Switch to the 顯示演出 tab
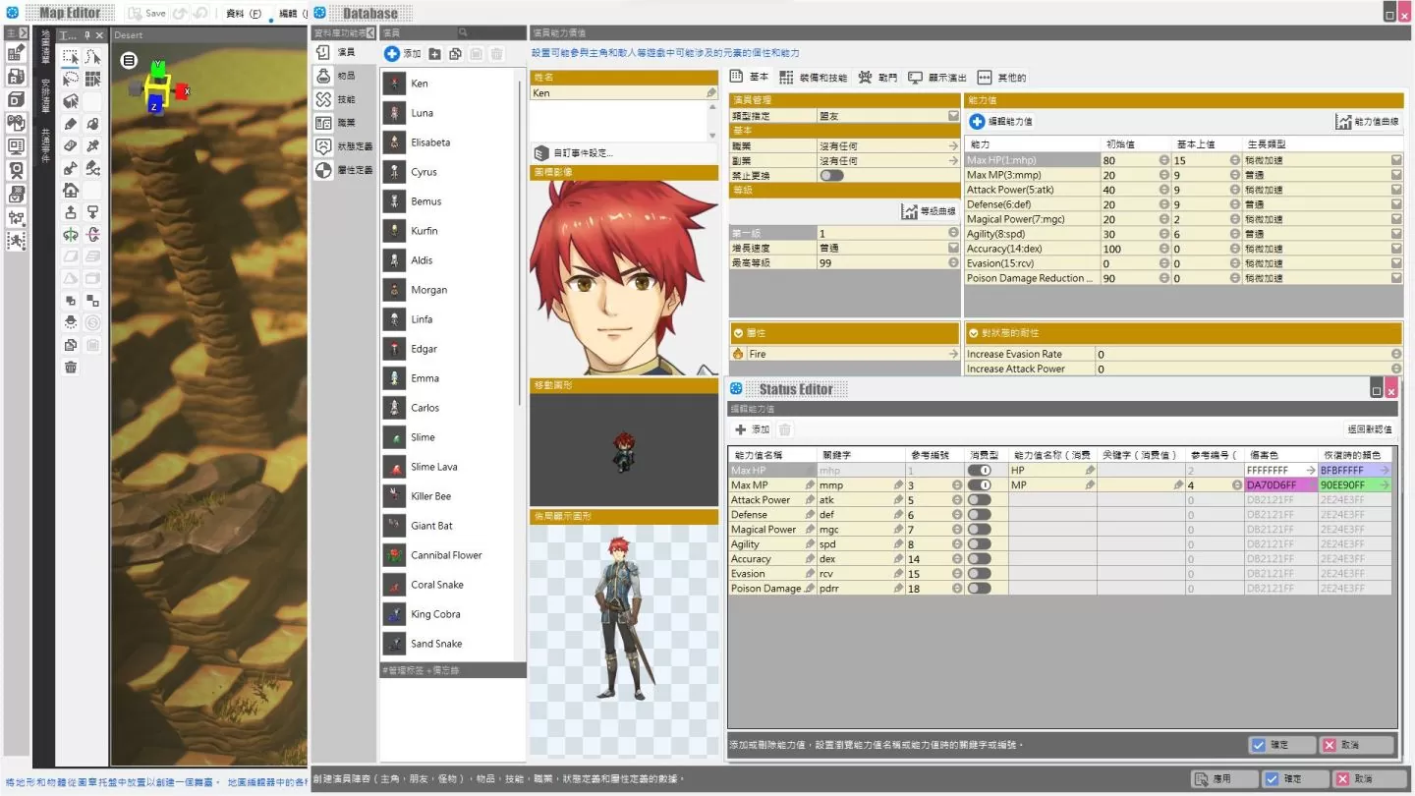The width and height of the screenshot is (1415, 796). tap(937, 78)
